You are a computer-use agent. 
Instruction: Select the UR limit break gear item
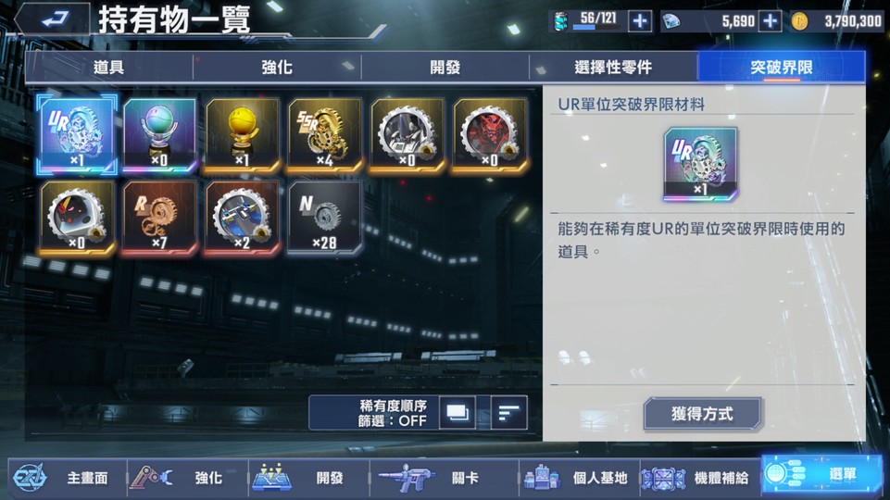77,134
